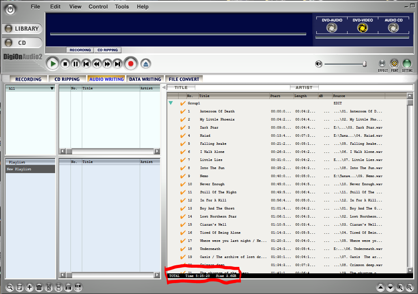Click the LIBRARY button
The width and height of the screenshot is (418, 294).
22,29
